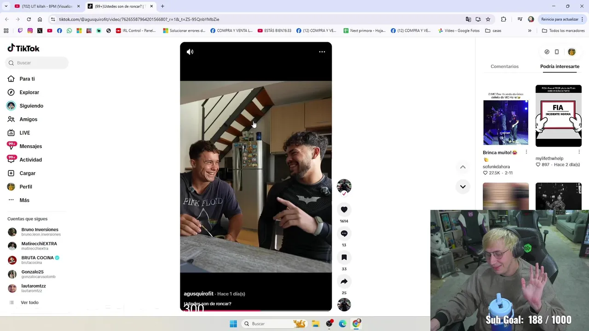Open Todos los marcadores folder

[x=563, y=31]
